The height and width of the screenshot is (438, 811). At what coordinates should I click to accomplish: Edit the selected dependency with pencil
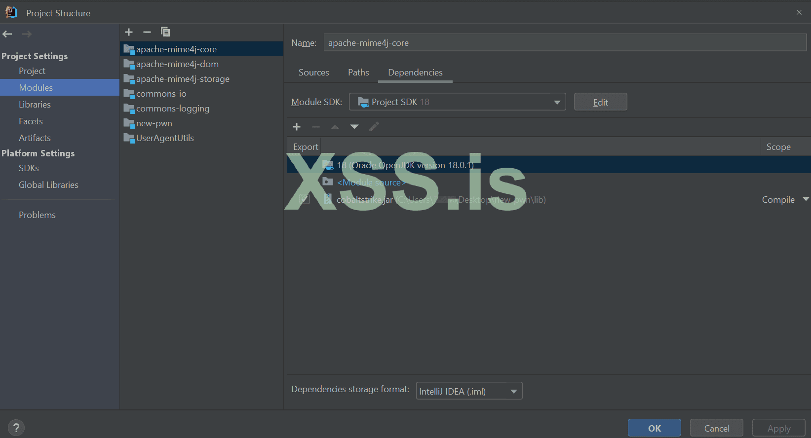pyautogui.click(x=374, y=127)
